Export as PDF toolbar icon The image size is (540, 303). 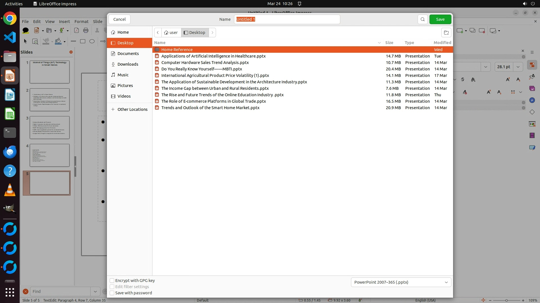76,30
